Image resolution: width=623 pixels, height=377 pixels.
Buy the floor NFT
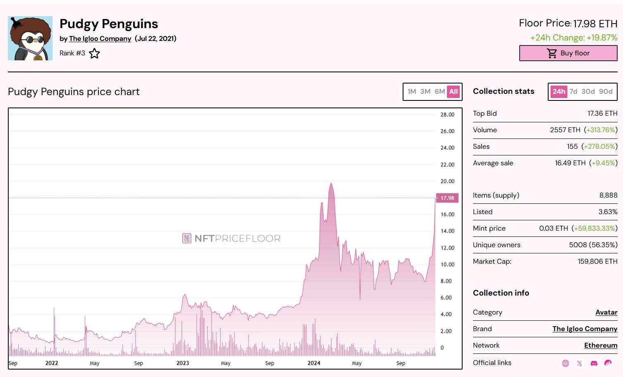click(568, 53)
